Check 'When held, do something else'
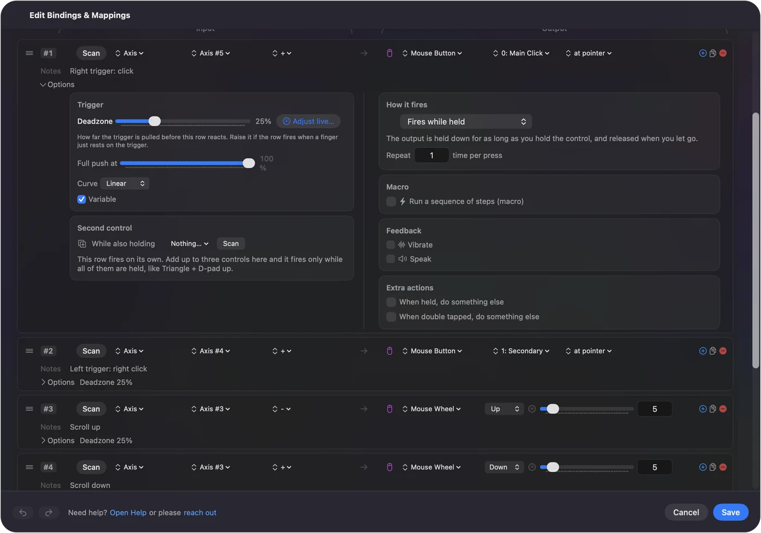Image resolution: width=761 pixels, height=533 pixels. pos(391,302)
